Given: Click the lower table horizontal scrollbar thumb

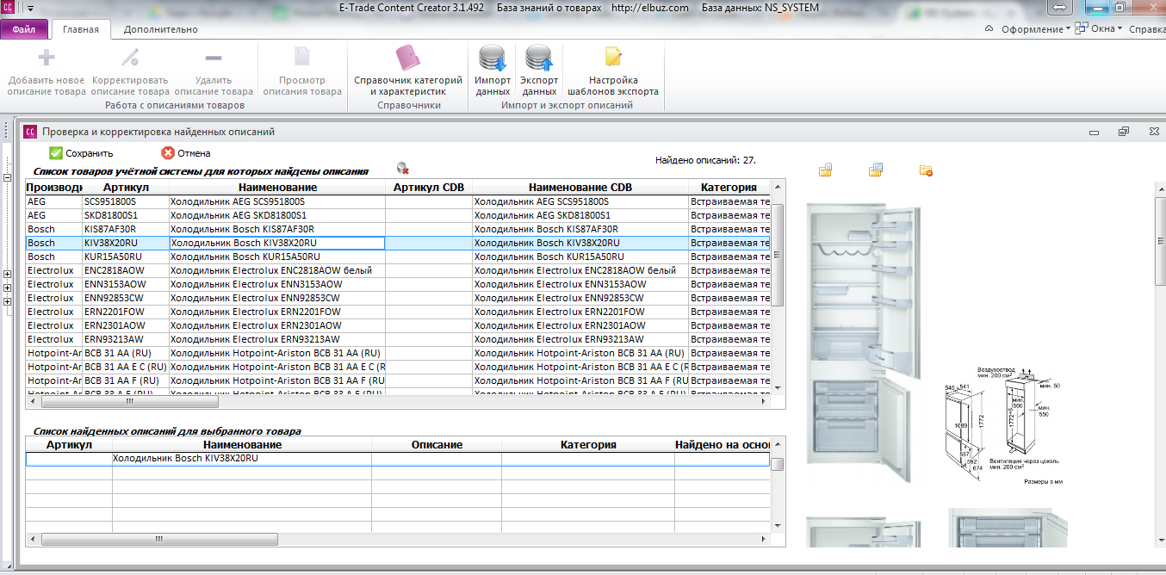Looking at the screenshot, I should point(158,540).
